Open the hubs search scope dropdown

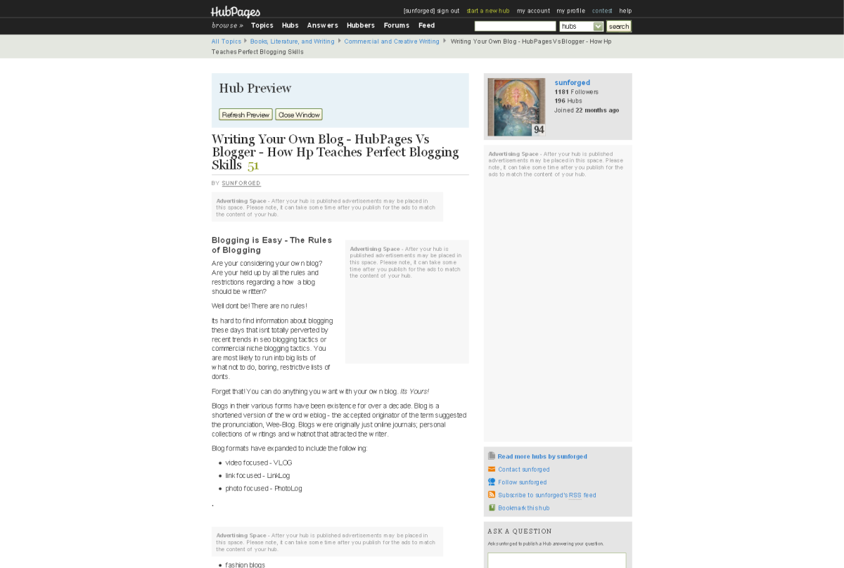pos(582,26)
